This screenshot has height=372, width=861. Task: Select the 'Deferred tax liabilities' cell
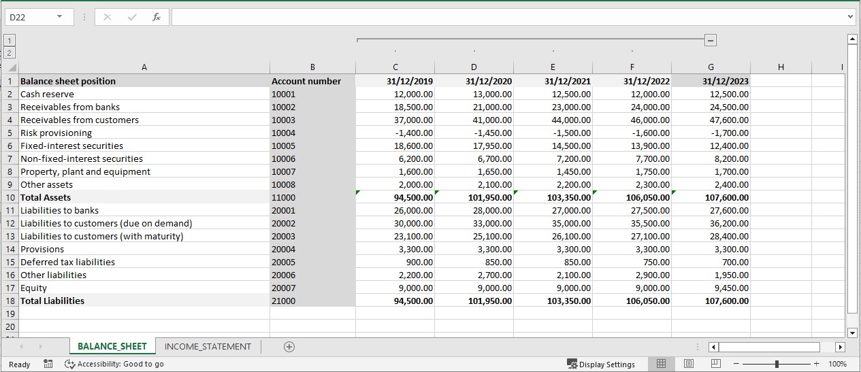144,262
